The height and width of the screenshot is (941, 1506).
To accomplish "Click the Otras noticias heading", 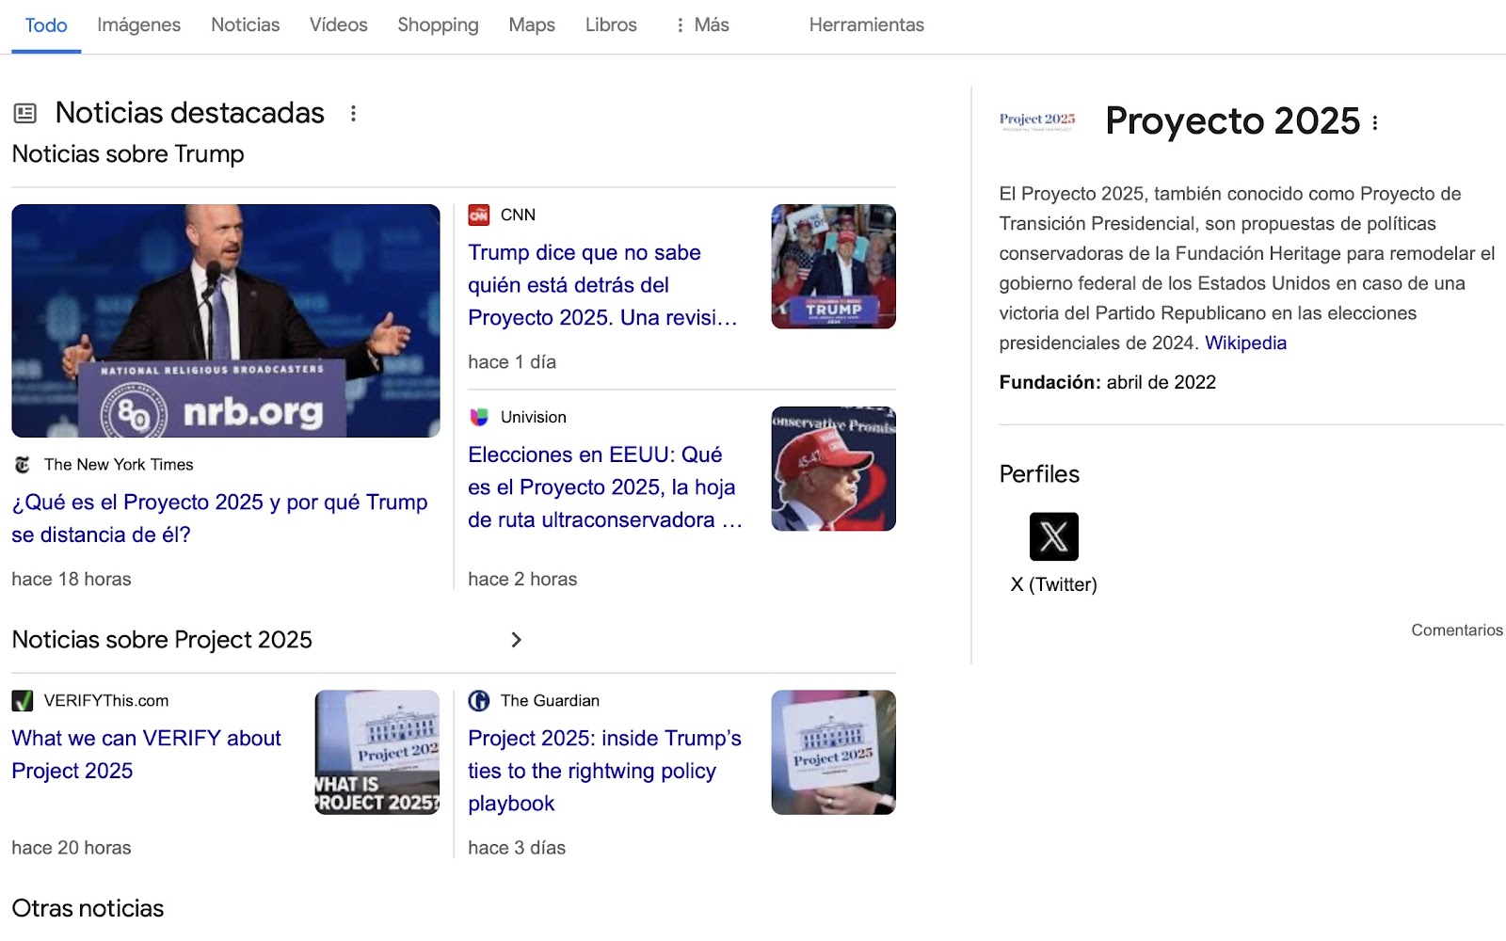I will click(88, 908).
